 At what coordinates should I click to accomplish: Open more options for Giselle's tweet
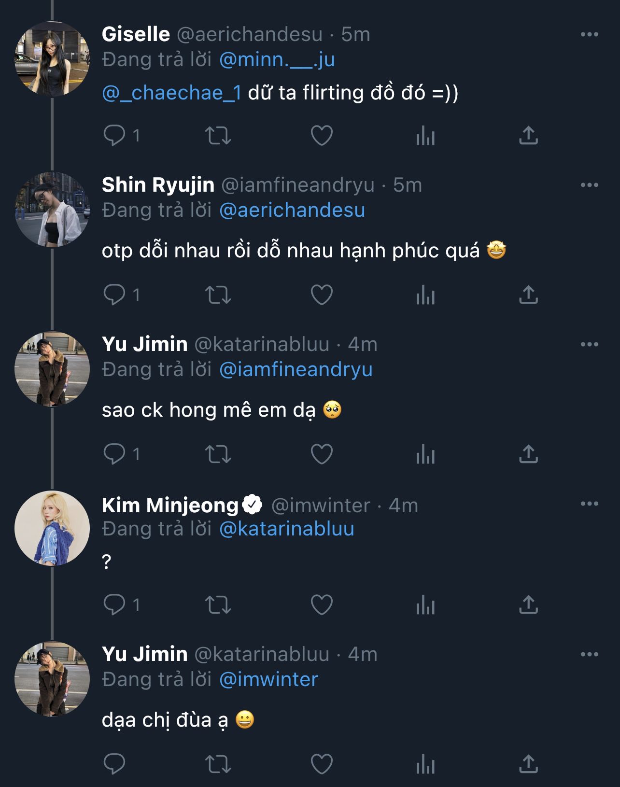(x=589, y=34)
